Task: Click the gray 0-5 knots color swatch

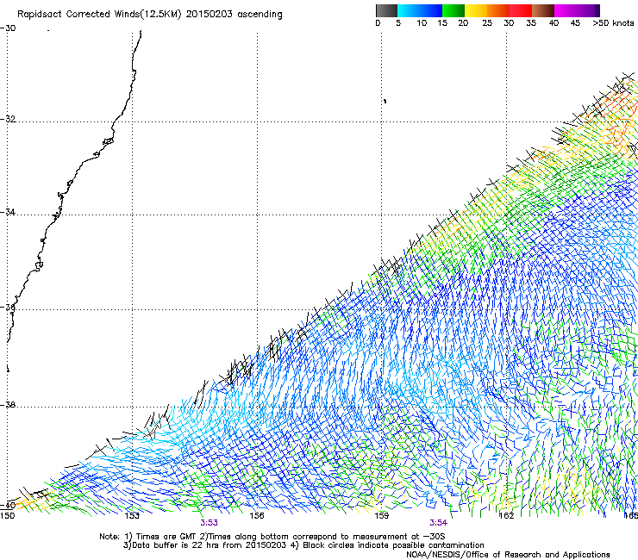Action: (x=386, y=10)
